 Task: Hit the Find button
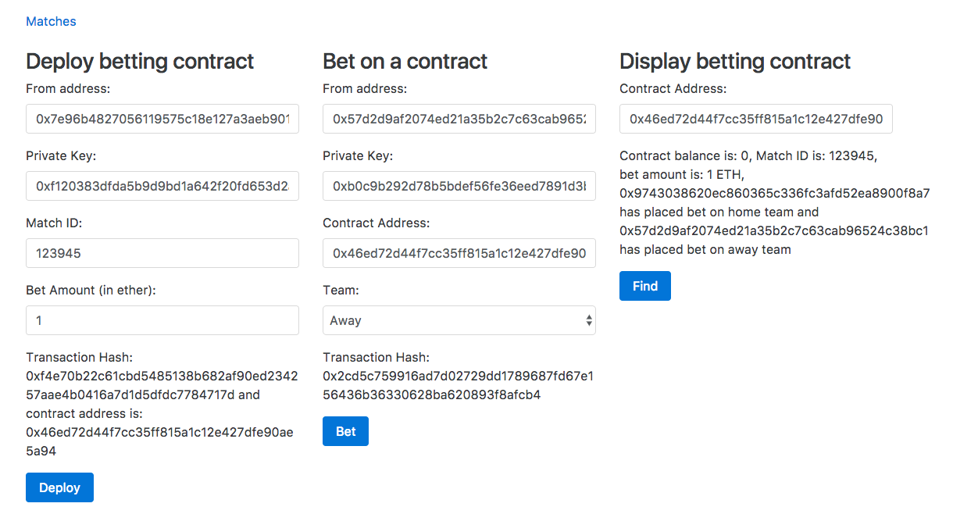(x=645, y=286)
